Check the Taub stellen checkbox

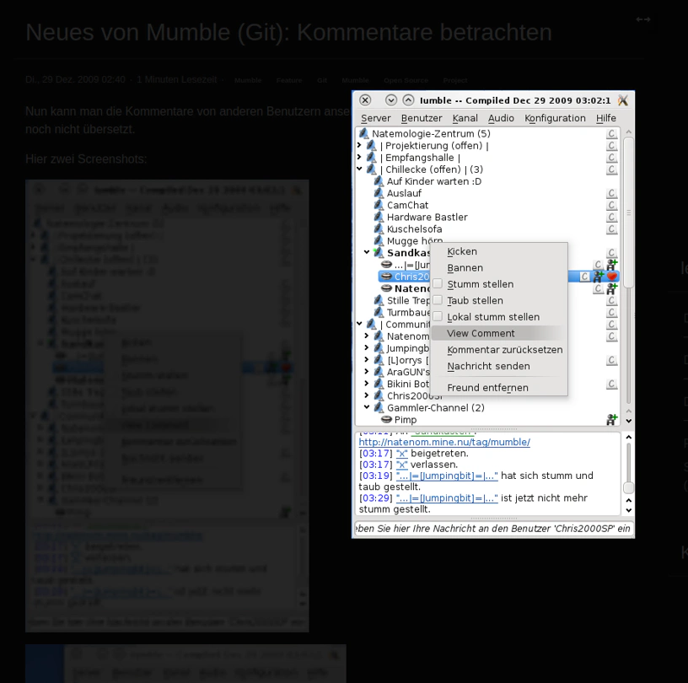[x=438, y=300]
